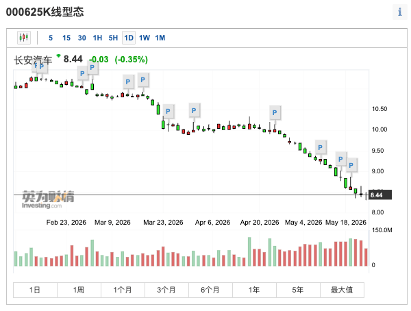Click the 150.0M volume axis label

pos(382,230)
